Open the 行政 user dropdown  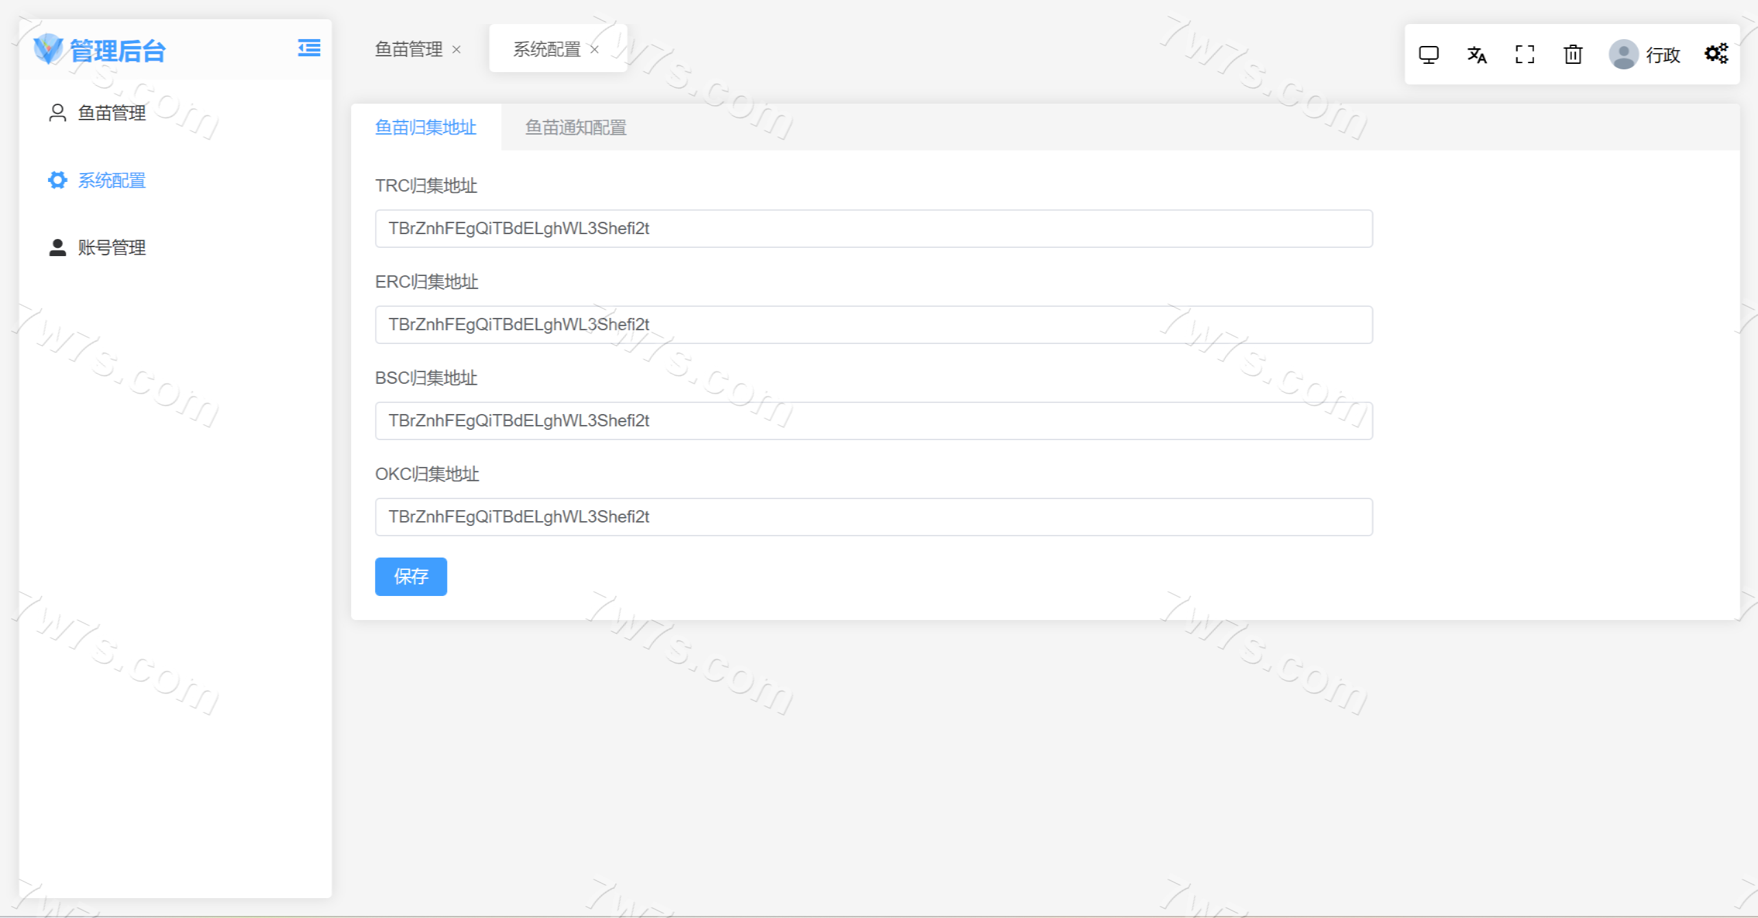point(1663,55)
